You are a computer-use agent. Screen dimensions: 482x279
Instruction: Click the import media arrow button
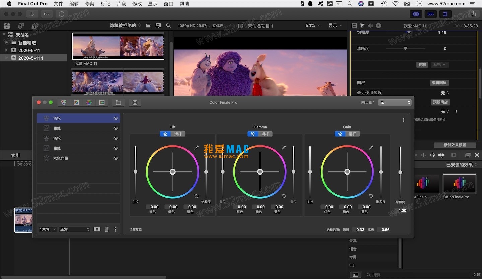(32, 14)
